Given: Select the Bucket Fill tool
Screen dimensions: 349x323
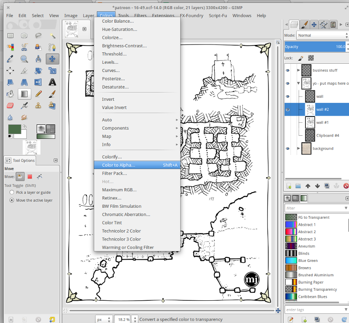Looking at the screenshot, I should 10,94.
